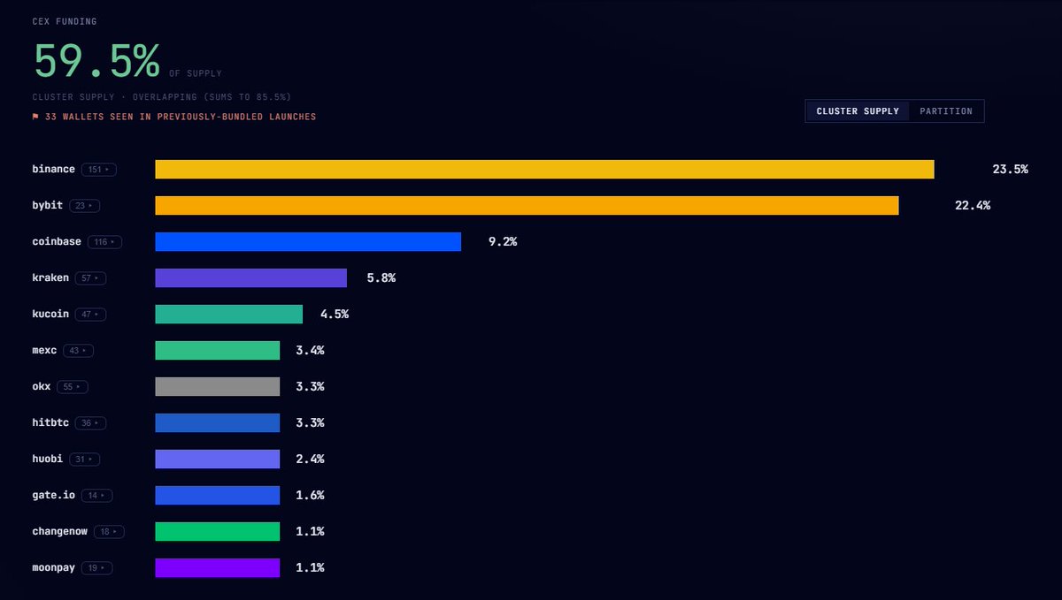Expand huobi 31 wallets badge
The height and width of the screenshot is (600, 1062).
(84, 459)
